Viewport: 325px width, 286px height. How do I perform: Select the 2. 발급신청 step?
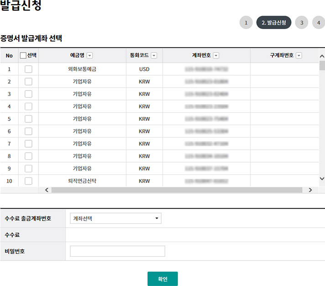pos(274,22)
